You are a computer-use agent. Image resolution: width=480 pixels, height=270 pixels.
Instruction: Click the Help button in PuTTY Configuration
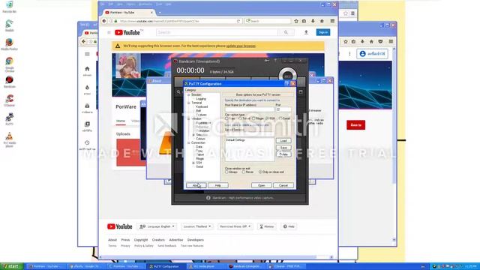(218, 185)
